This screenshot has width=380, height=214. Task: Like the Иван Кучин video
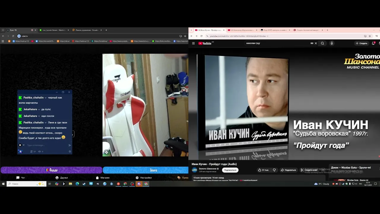pos(264,170)
